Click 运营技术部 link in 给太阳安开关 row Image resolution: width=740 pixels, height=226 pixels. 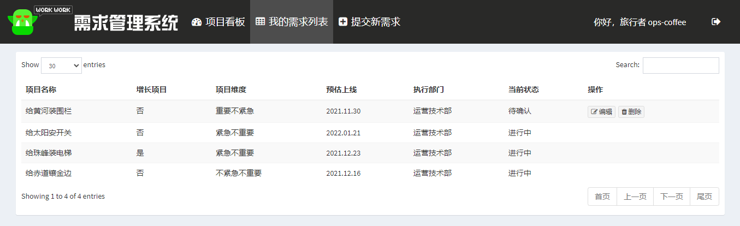click(432, 132)
